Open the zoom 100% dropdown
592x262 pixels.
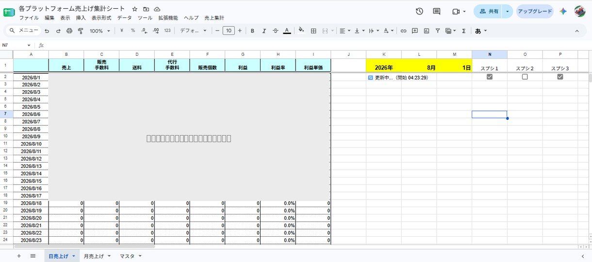tap(99, 31)
